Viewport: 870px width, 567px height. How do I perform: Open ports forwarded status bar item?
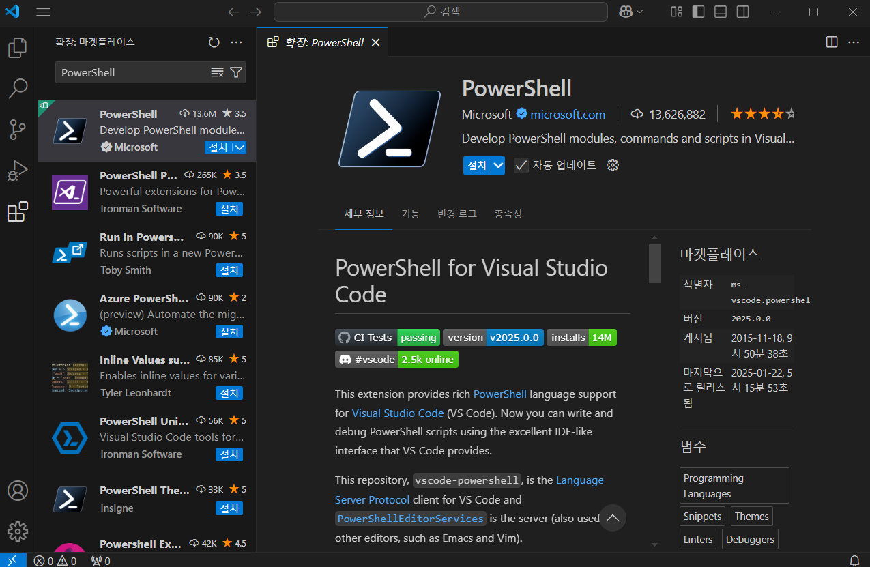click(x=100, y=560)
